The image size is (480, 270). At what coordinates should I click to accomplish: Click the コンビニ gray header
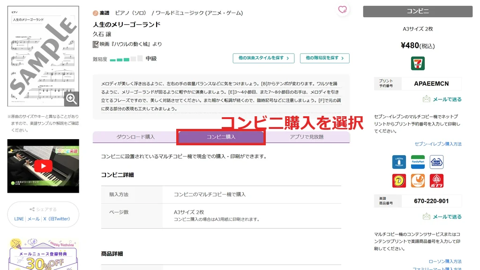click(x=418, y=11)
